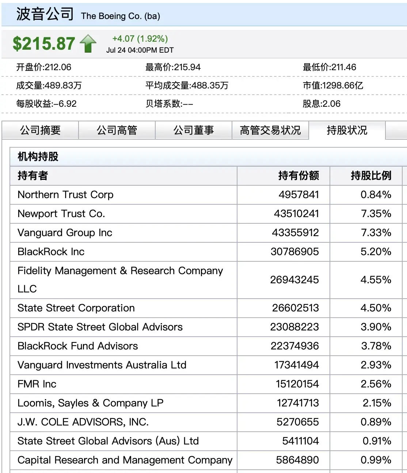This screenshot has height=473, width=407.
Task: Select the 持股状况 tab
Action: tap(347, 130)
